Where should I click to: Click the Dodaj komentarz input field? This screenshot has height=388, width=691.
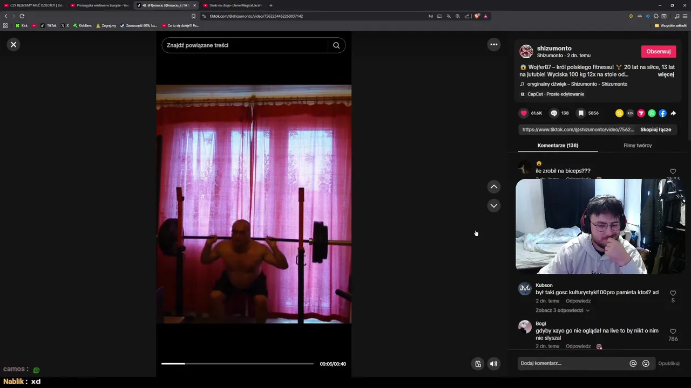tap(572, 363)
